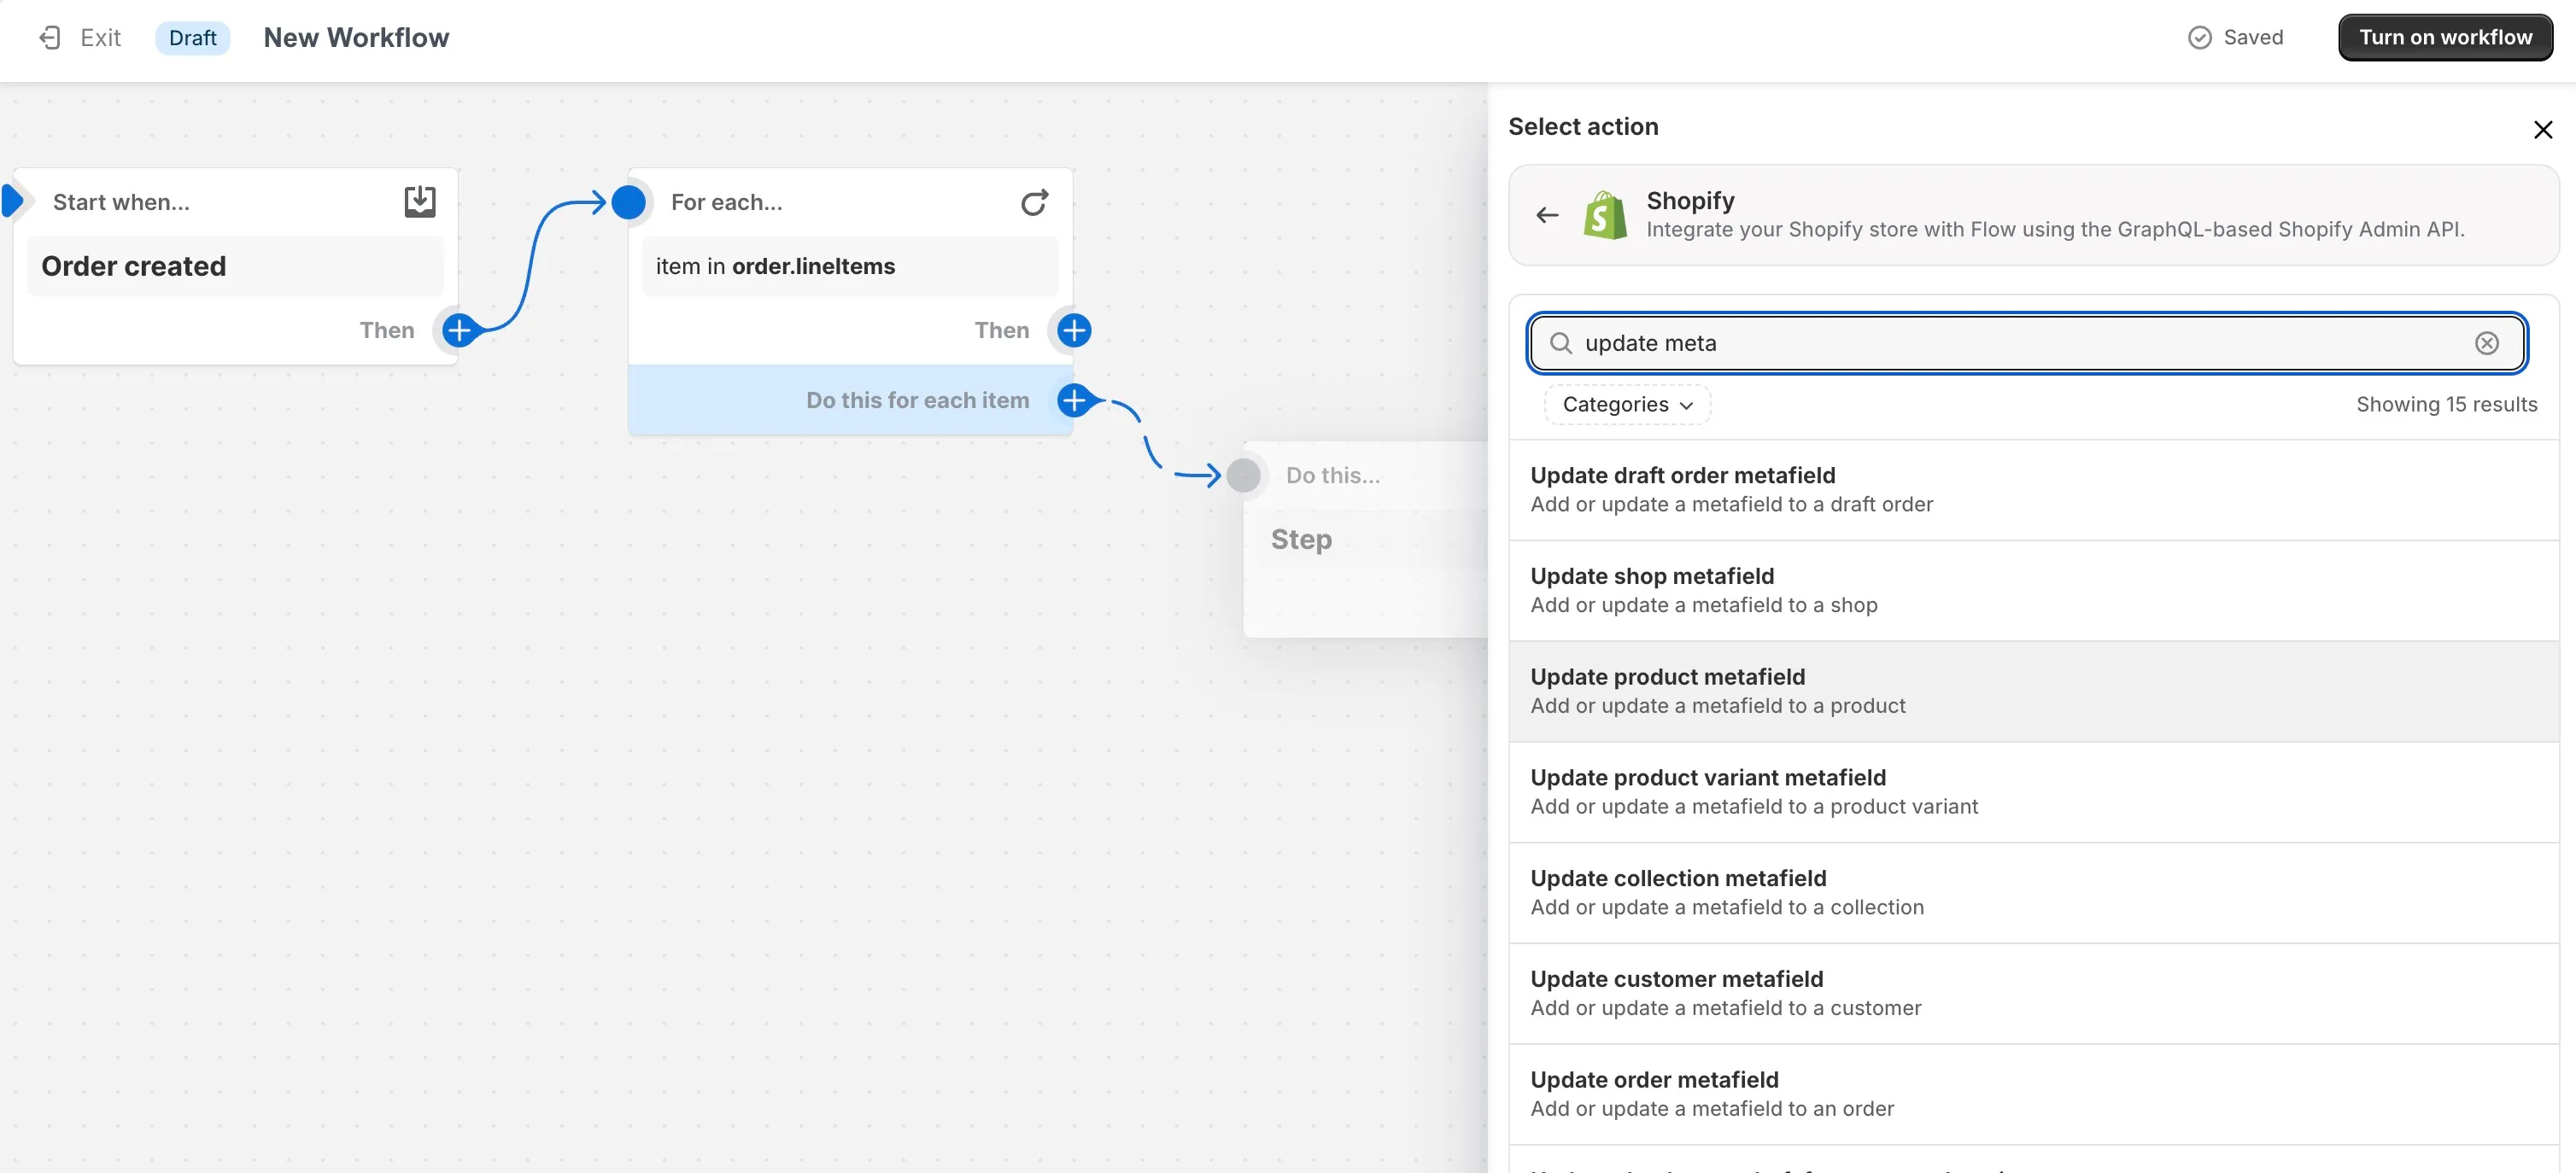The height and width of the screenshot is (1173, 2576).
Task: Click the grey node beside Do this...
Action: (1243, 475)
